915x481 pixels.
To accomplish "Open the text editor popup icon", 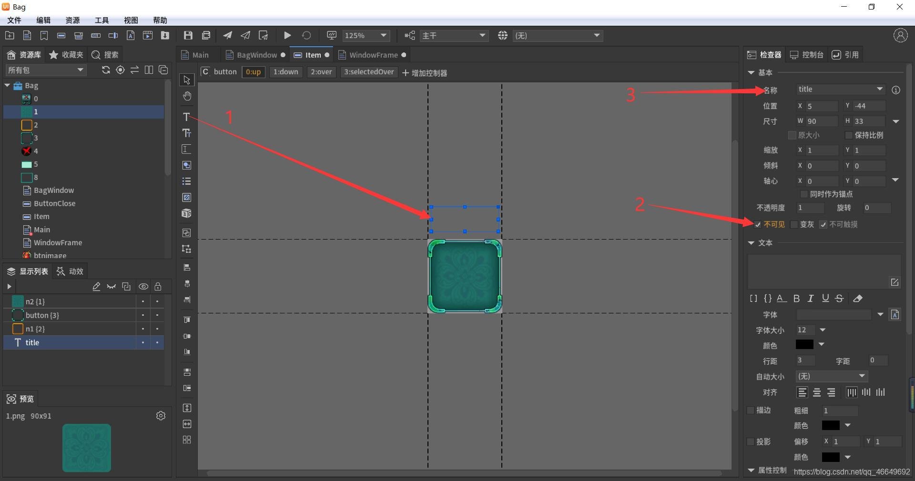I will coord(895,282).
